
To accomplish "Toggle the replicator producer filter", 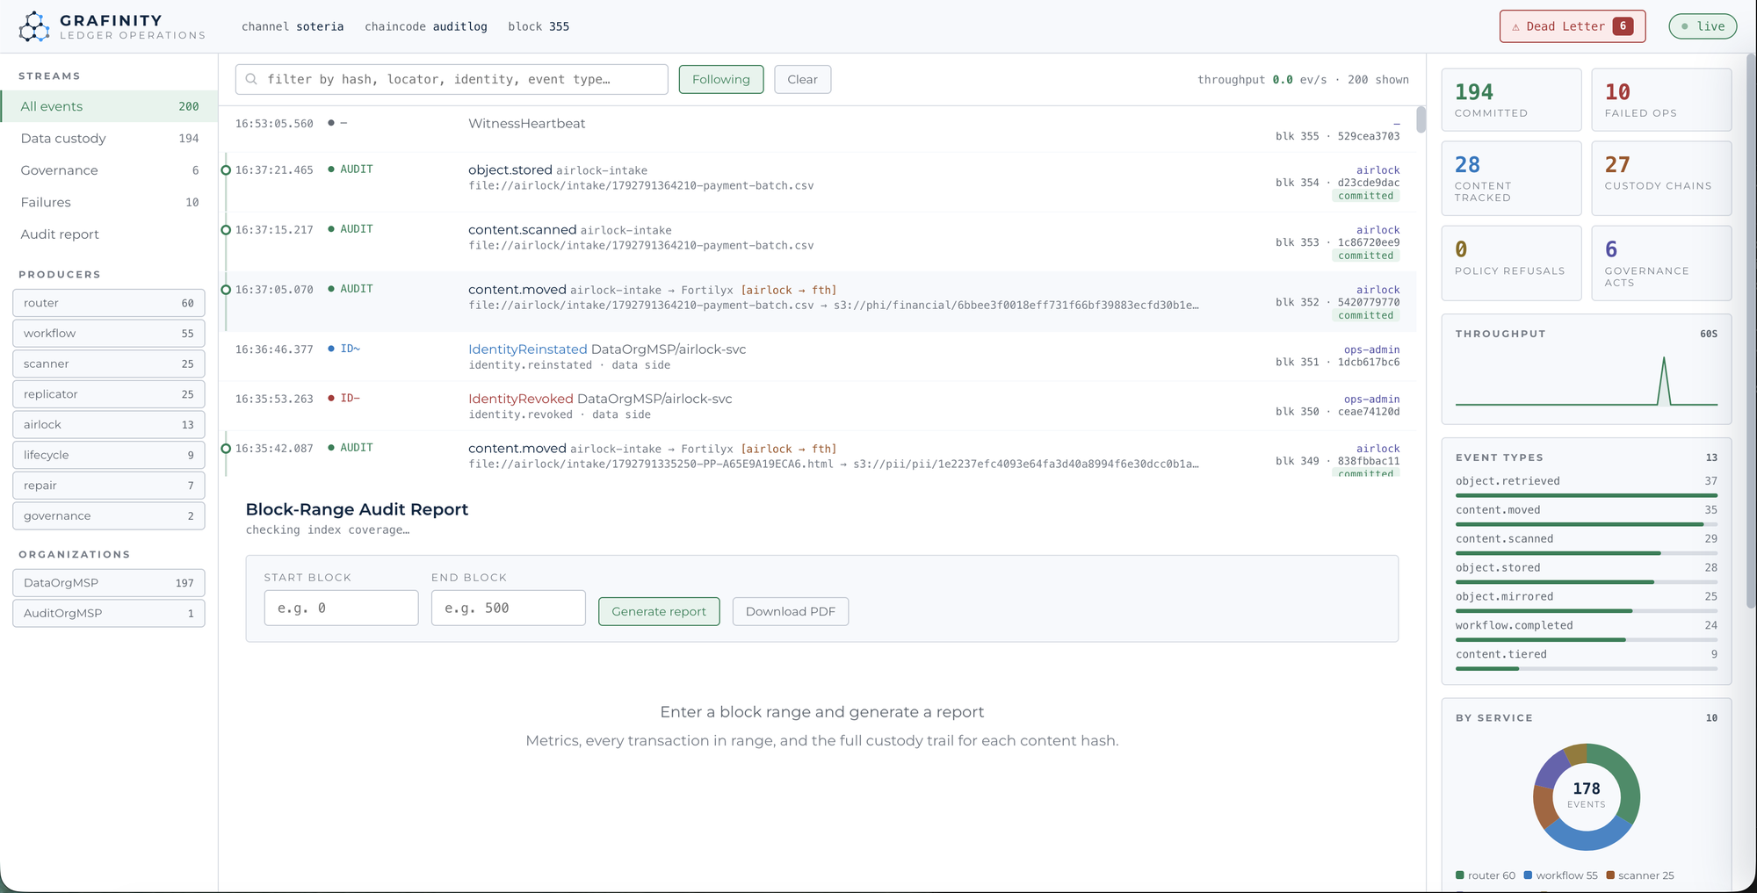I will 109,394.
